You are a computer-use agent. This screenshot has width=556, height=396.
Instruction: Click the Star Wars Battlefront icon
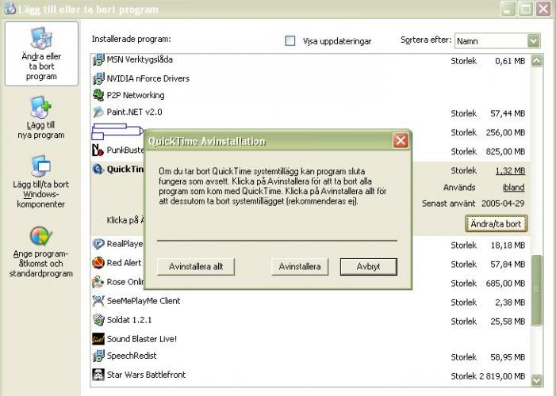pyautogui.click(x=98, y=374)
